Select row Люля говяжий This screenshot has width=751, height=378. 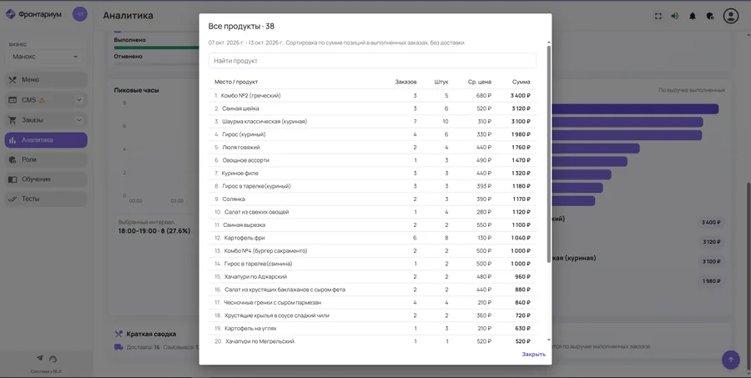coord(373,147)
